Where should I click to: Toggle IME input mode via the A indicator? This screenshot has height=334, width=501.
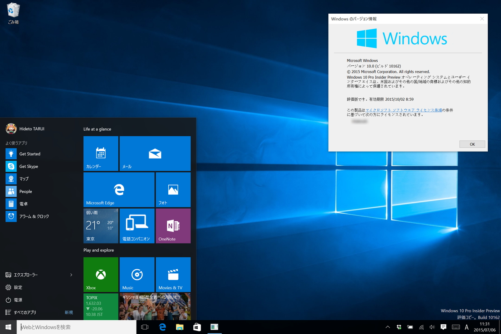pos(467,327)
